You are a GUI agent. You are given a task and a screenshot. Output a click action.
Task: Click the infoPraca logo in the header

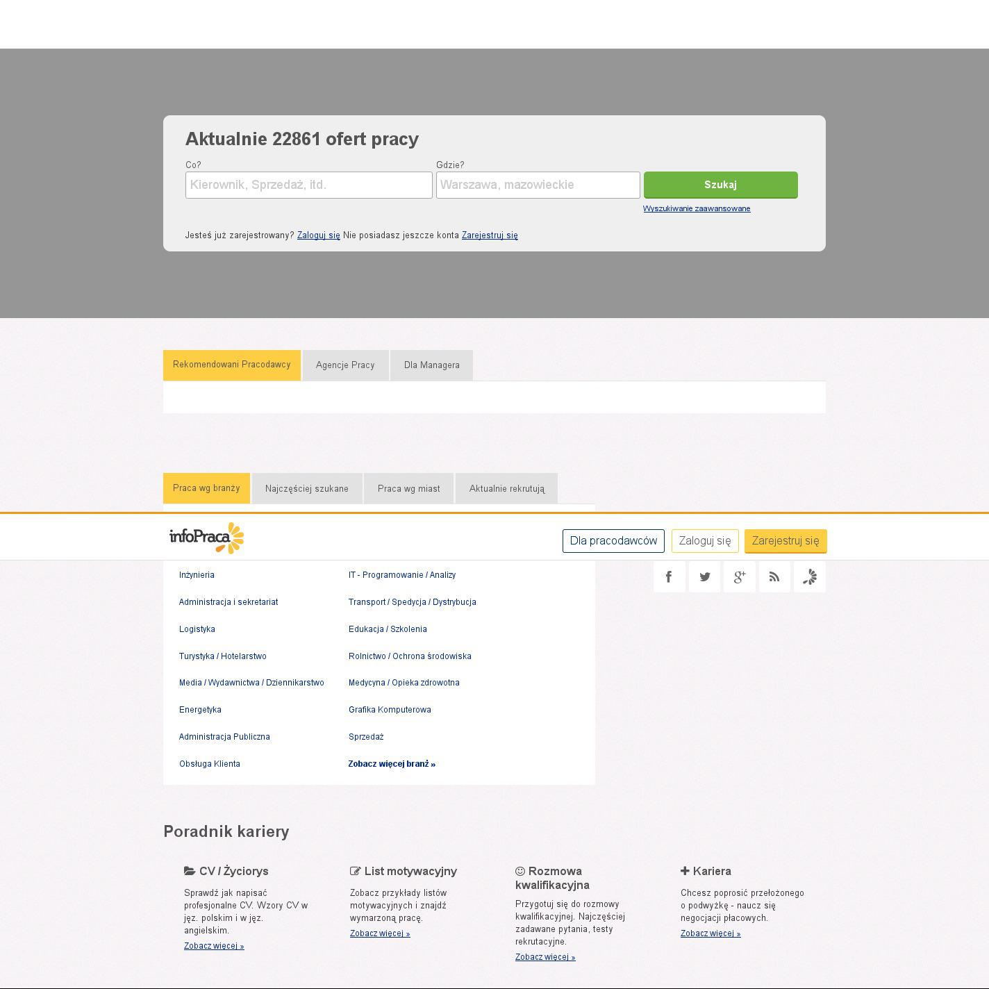coord(206,538)
